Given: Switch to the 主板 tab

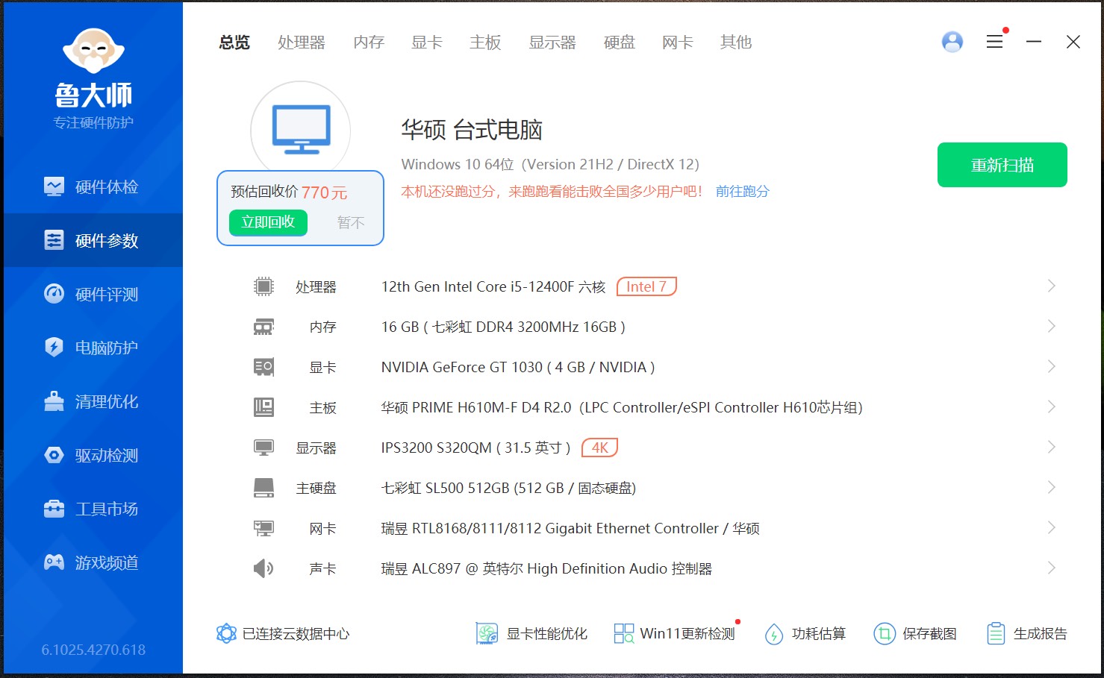Looking at the screenshot, I should (485, 43).
